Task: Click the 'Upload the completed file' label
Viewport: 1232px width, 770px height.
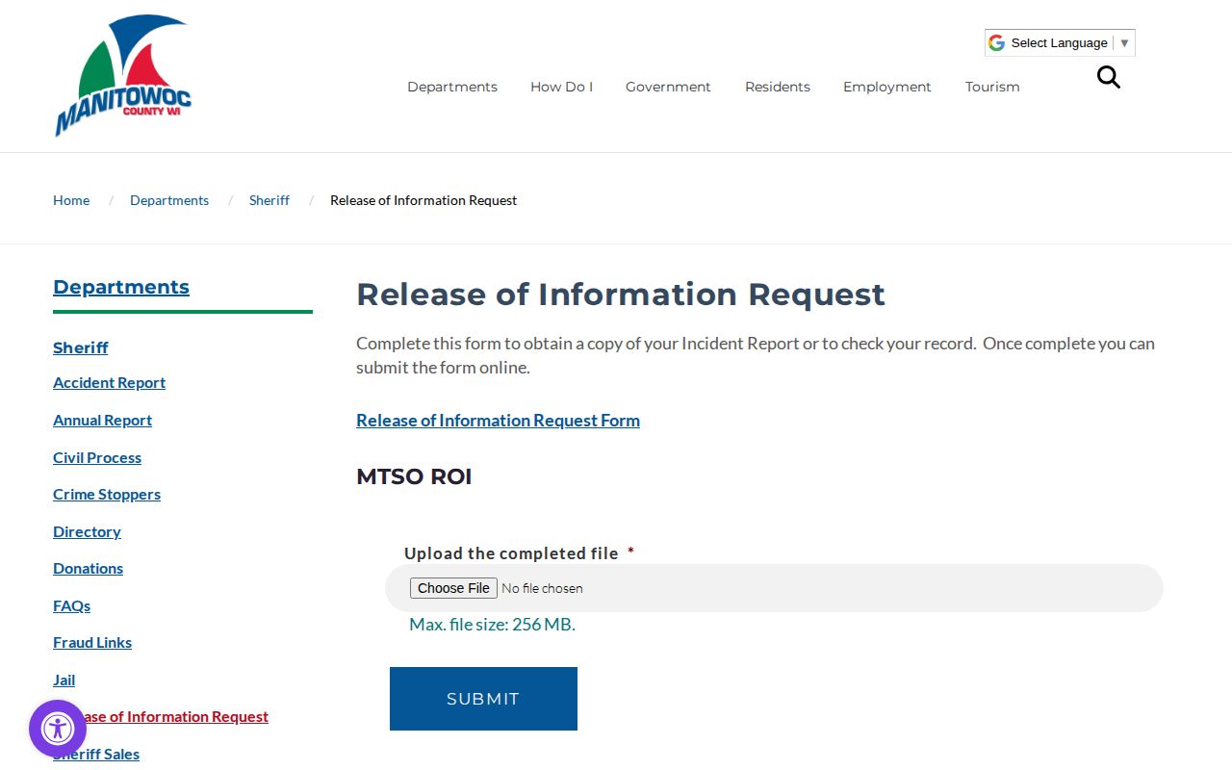Action: (x=511, y=553)
